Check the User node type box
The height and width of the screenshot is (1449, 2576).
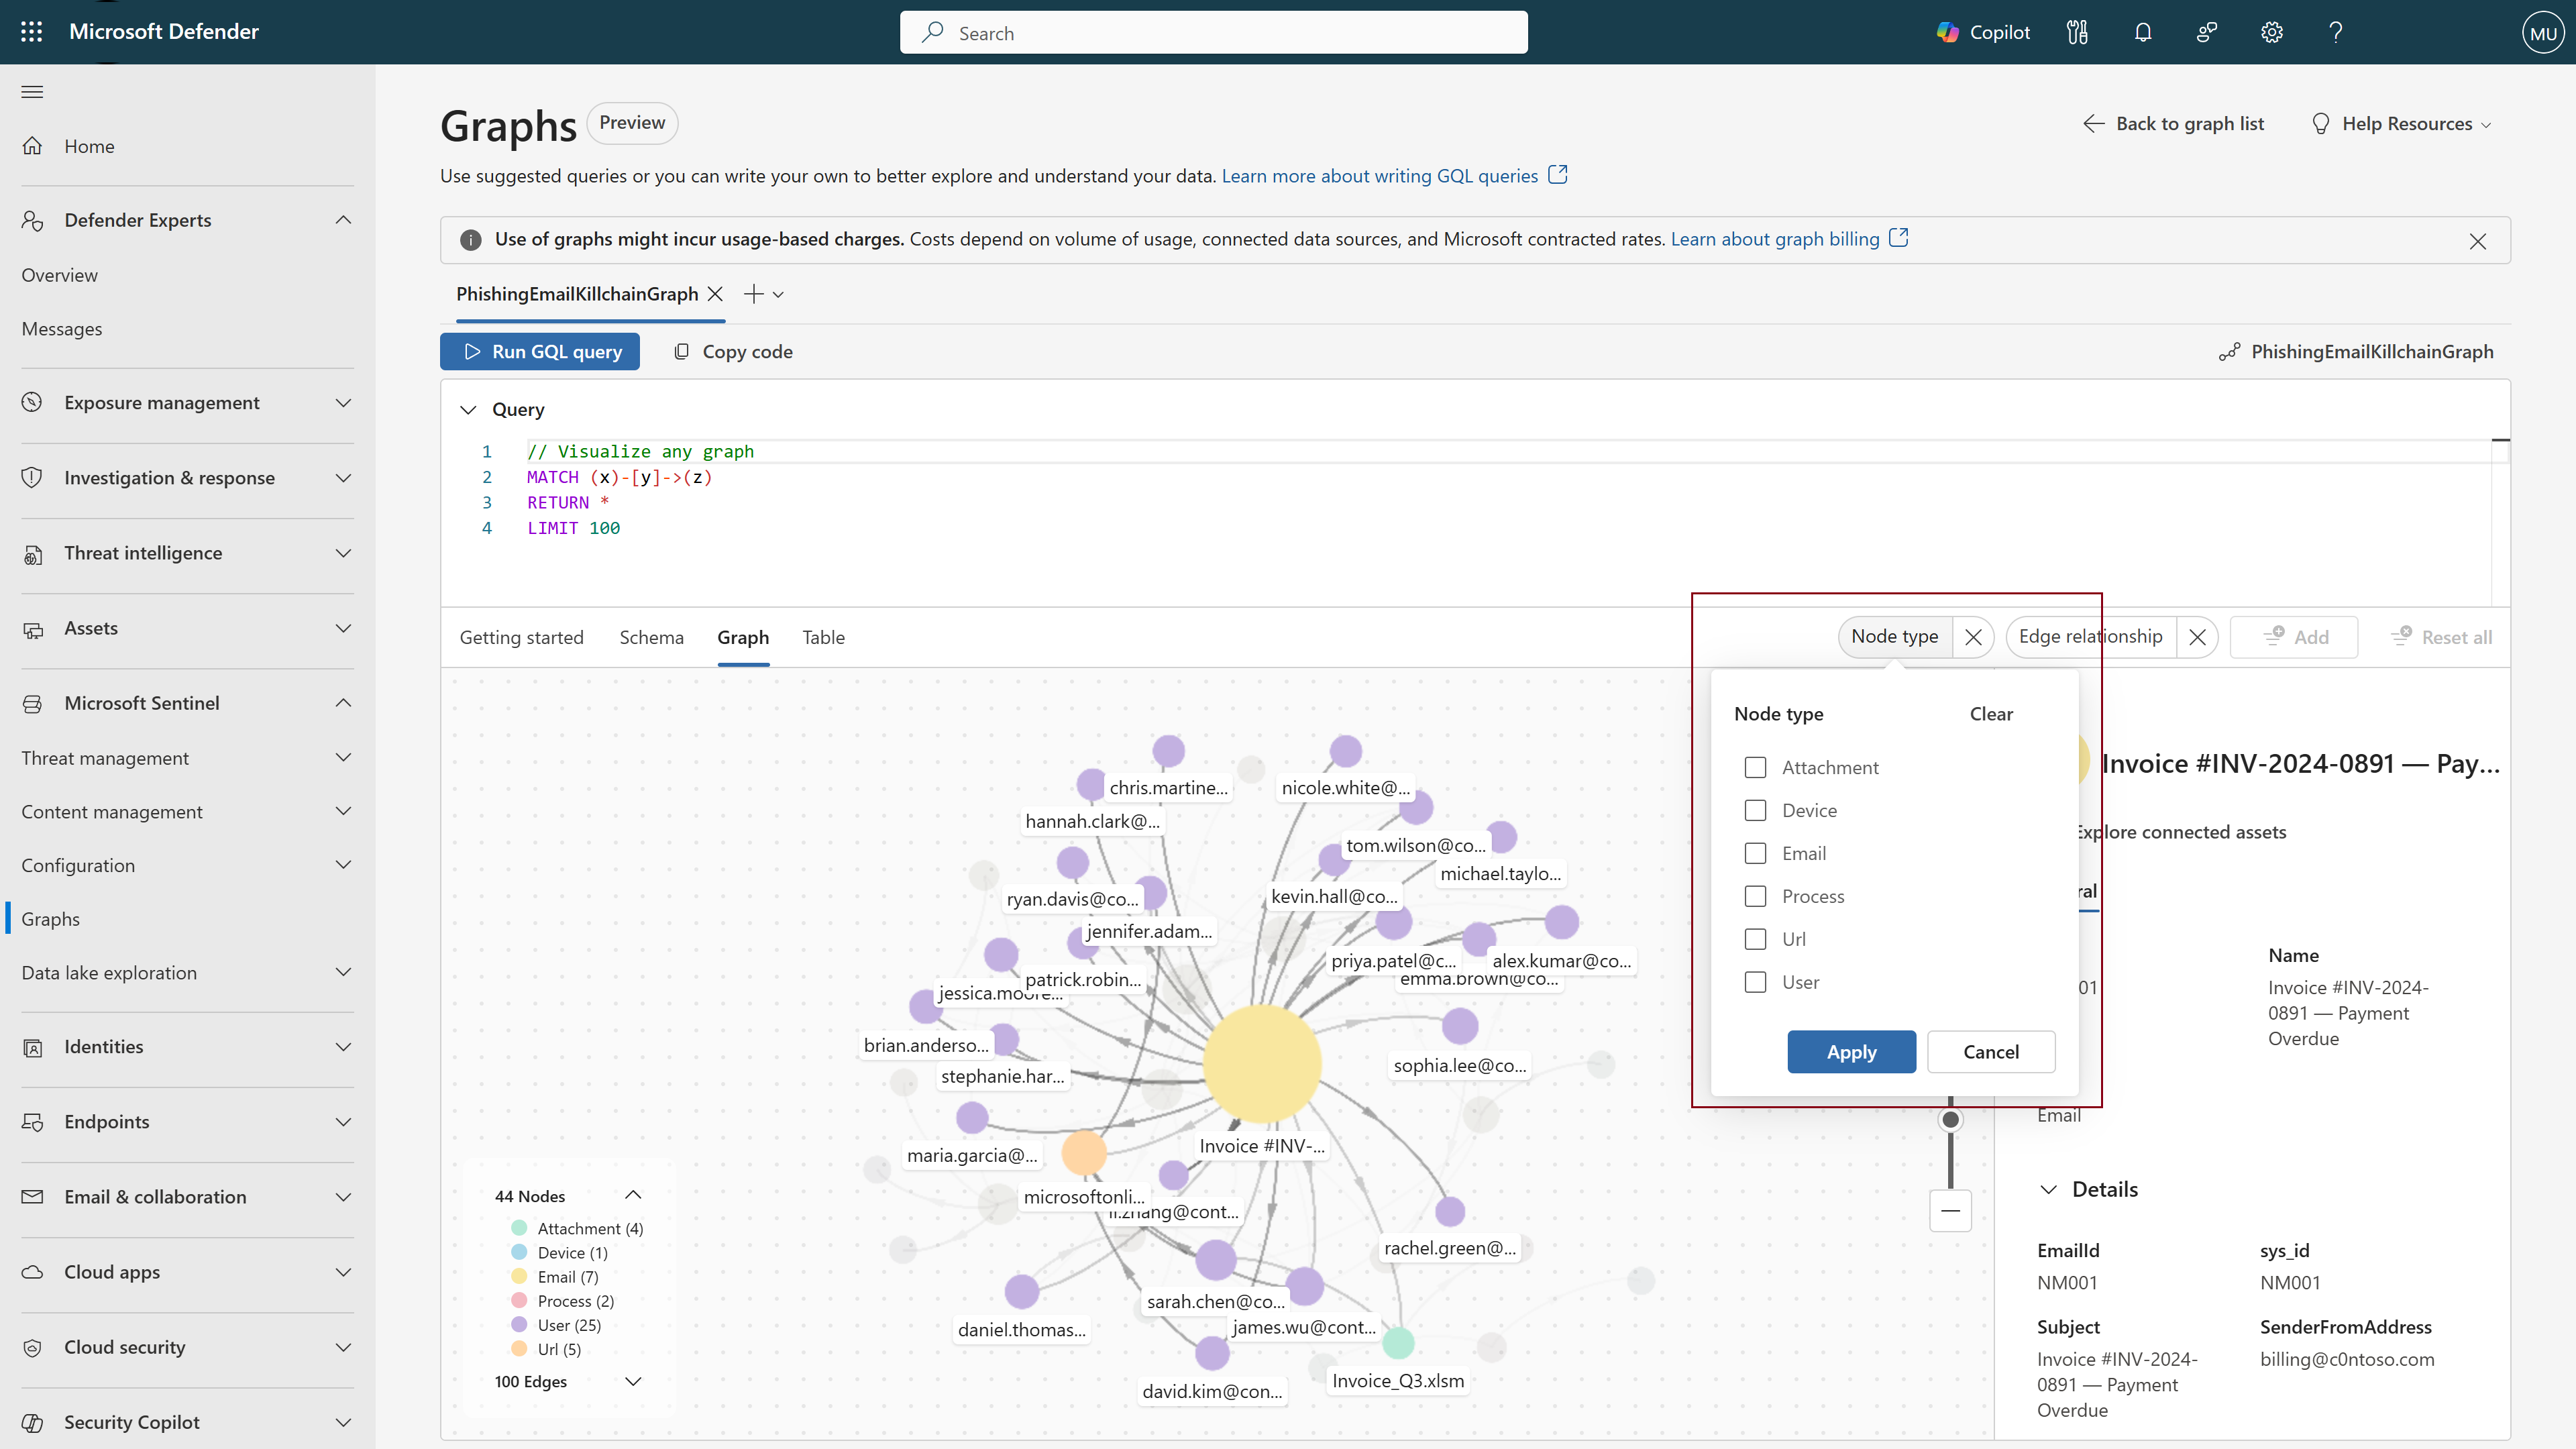(x=1755, y=982)
